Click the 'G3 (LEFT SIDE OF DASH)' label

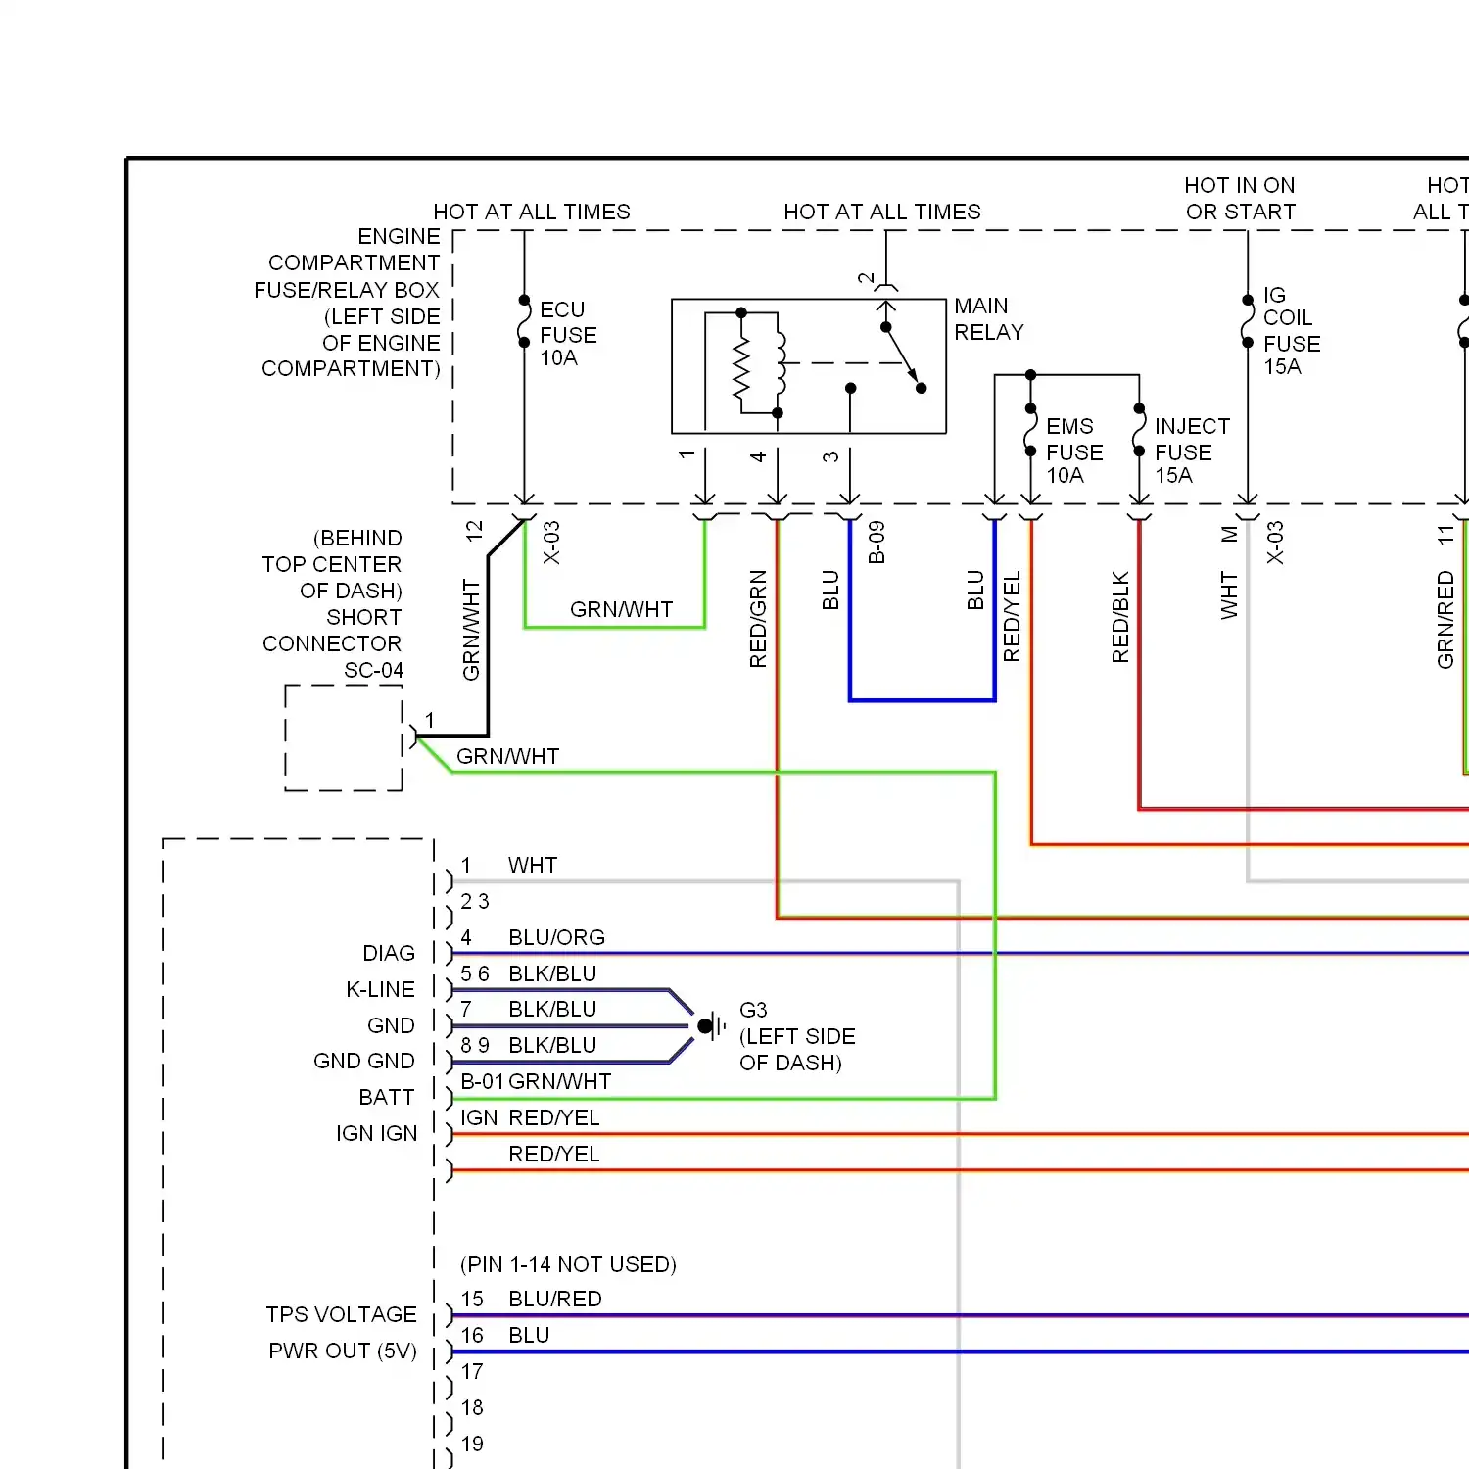[797, 1036]
